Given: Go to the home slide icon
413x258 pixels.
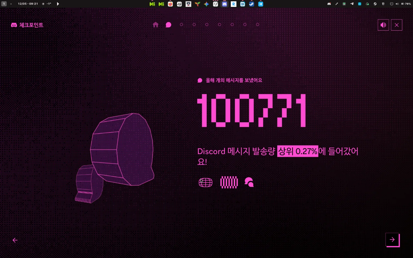Looking at the screenshot, I should (x=156, y=25).
